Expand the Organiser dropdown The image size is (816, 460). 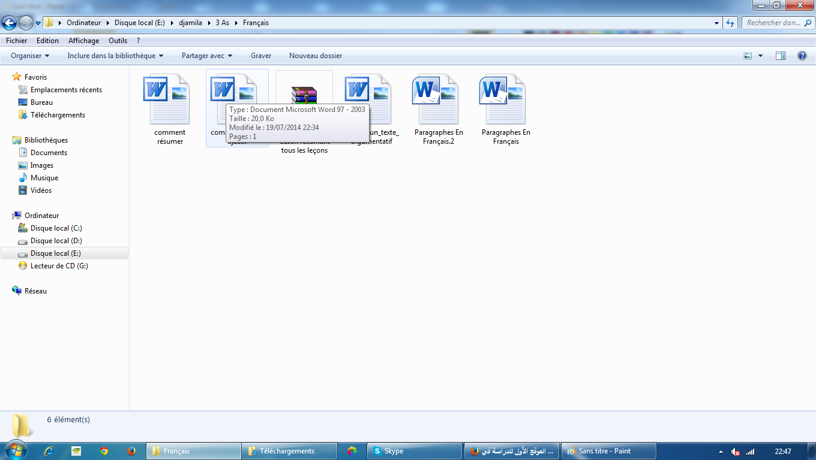coord(30,56)
